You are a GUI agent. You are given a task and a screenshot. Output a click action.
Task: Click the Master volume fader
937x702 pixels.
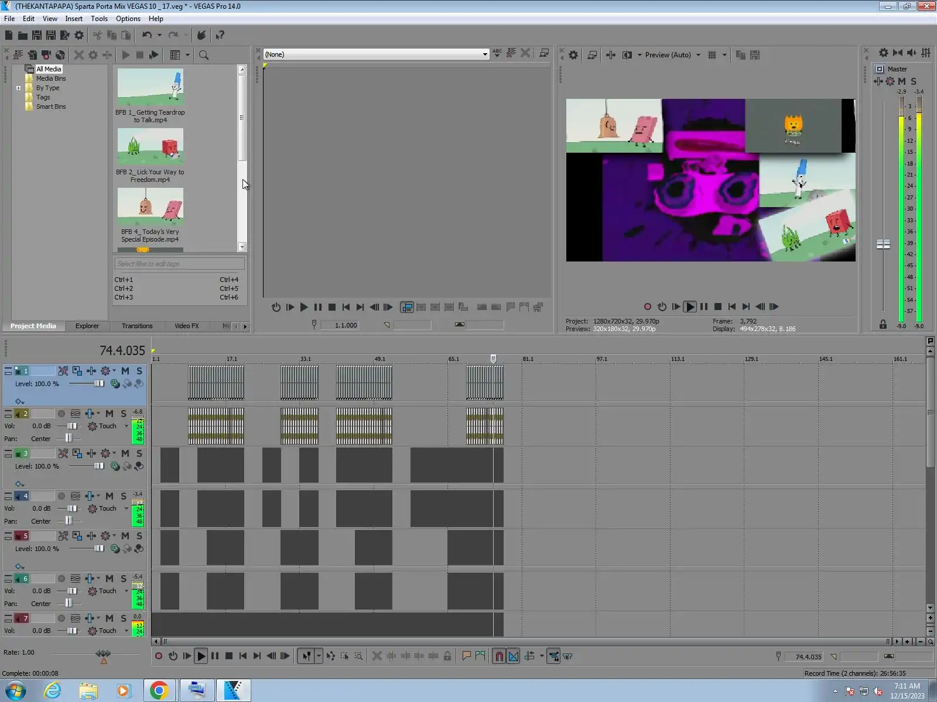pyautogui.click(x=883, y=244)
